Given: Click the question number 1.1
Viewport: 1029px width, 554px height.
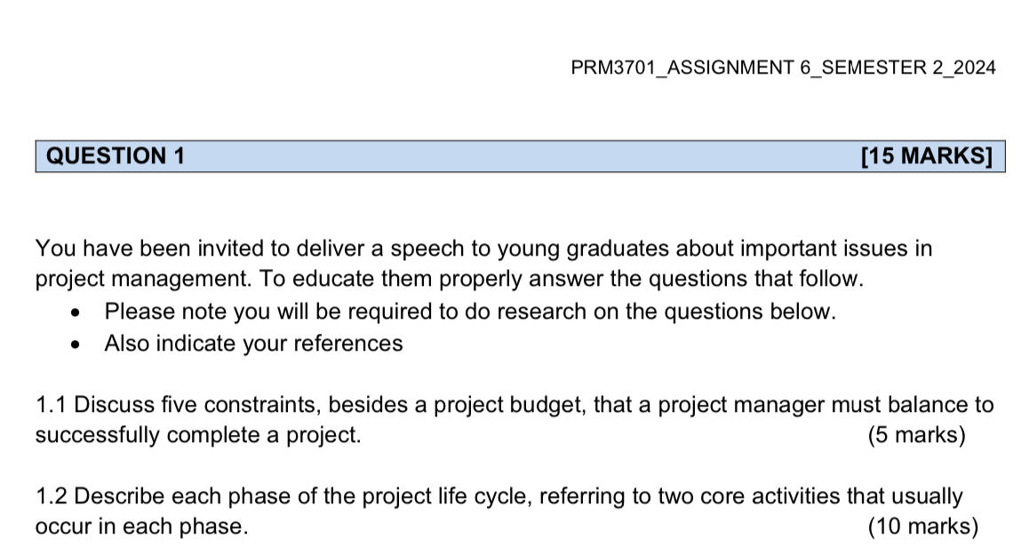Looking at the screenshot, I should click(x=52, y=406).
